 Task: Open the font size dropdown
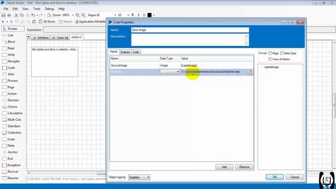coord(128,15)
